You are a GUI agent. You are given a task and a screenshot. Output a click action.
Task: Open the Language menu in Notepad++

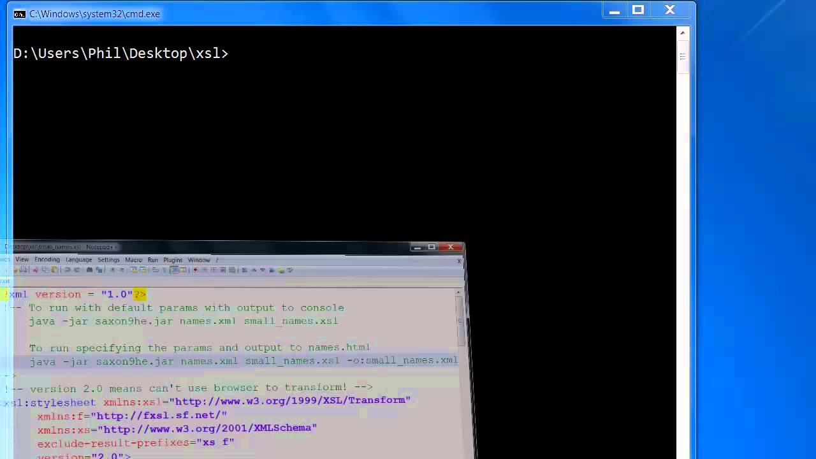pos(78,259)
